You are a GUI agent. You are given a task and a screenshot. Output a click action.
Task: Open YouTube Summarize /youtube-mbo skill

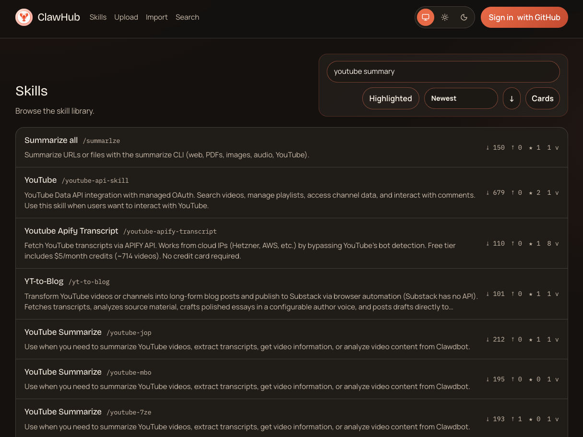pyautogui.click(x=292, y=379)
